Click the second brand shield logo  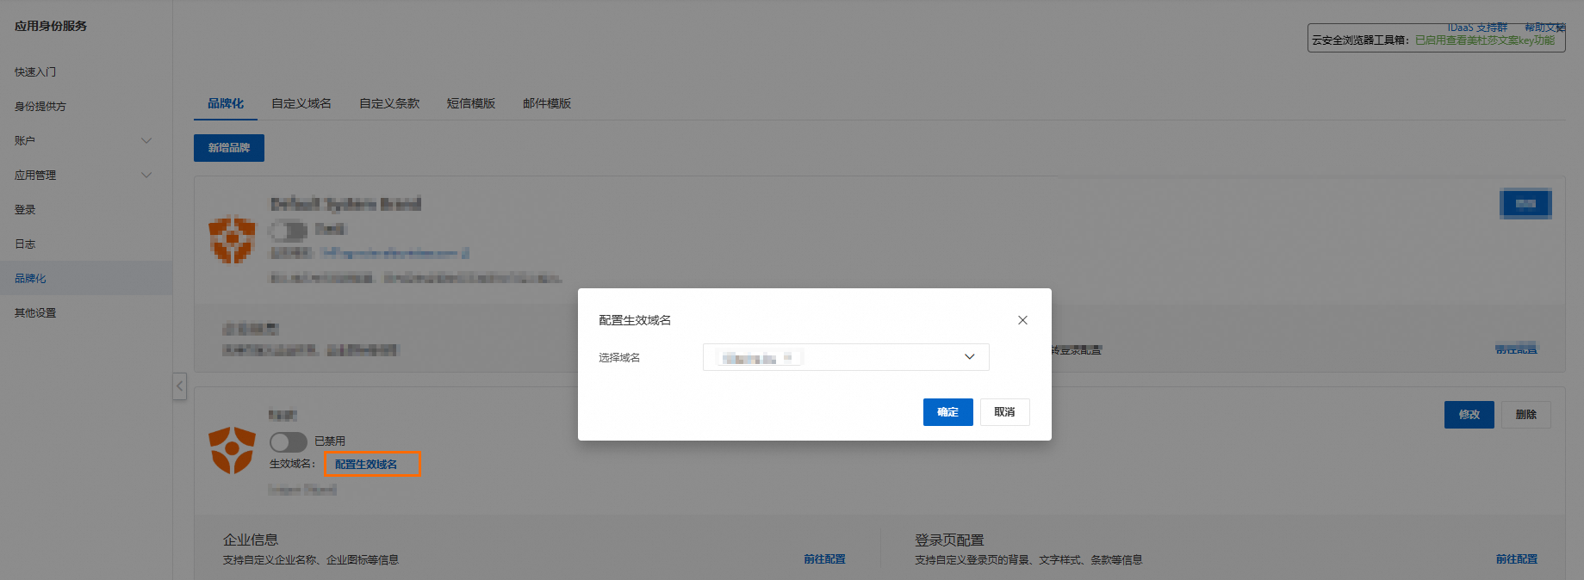[233, 450]
